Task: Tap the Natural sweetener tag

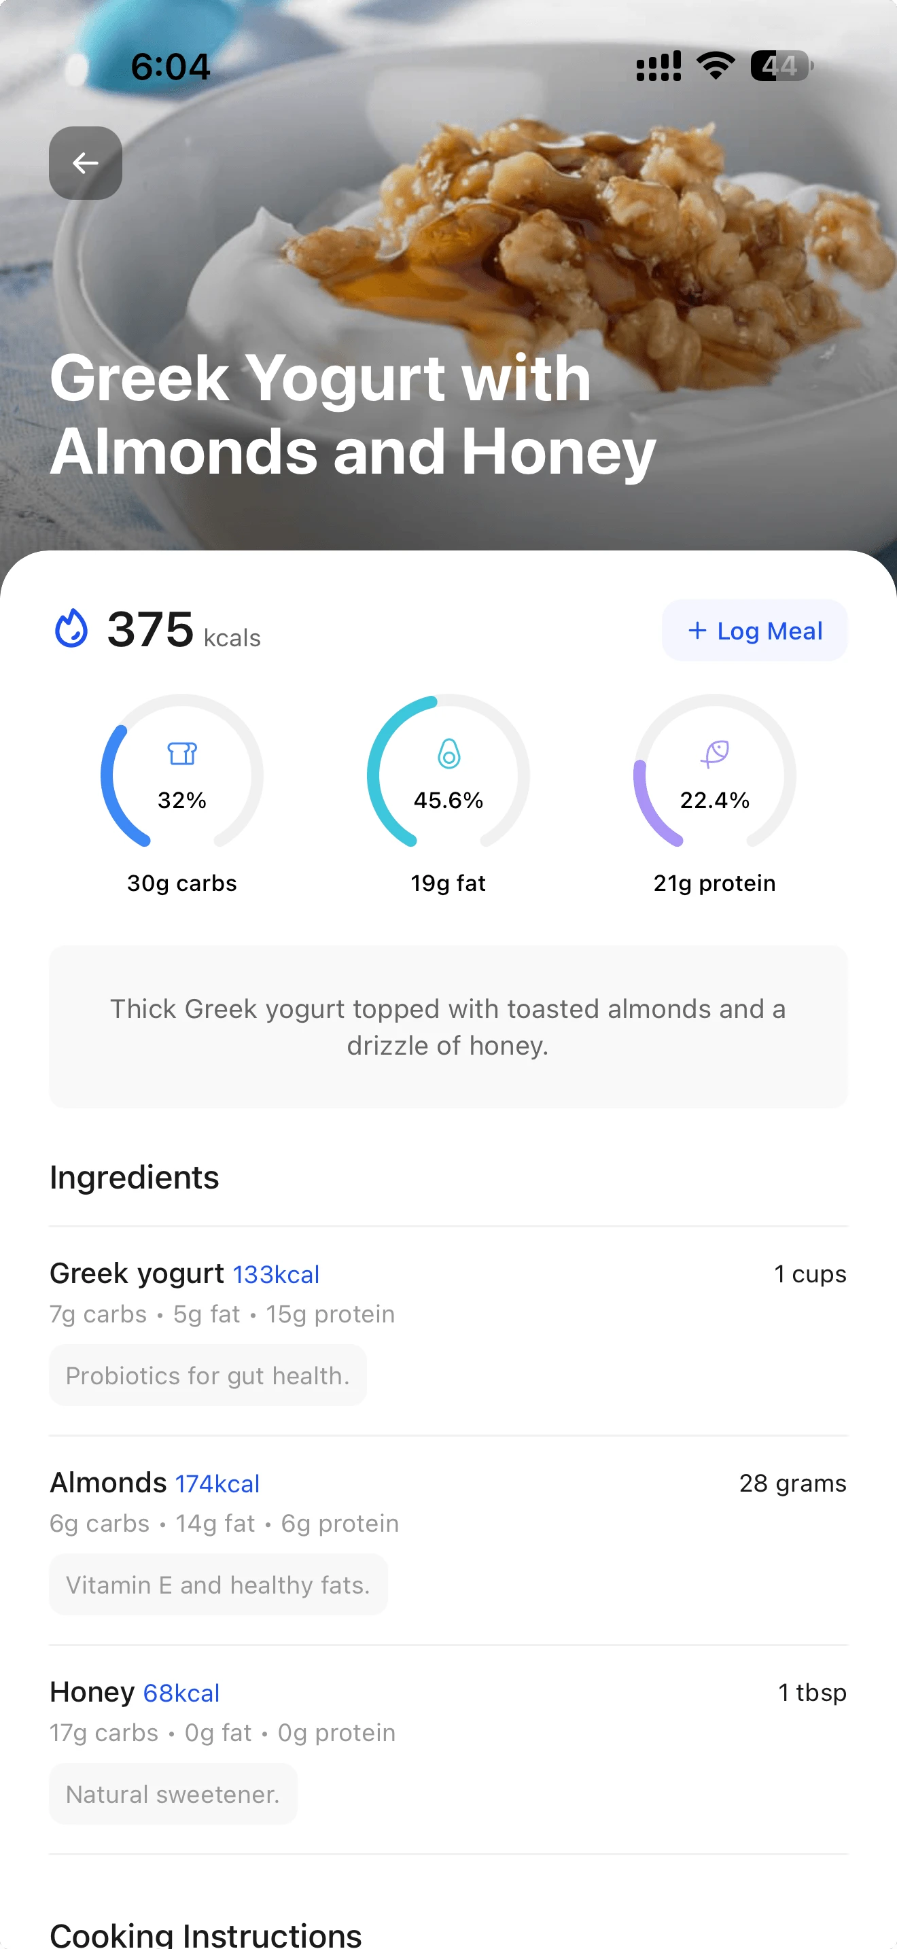Action: pos(173,1794)
